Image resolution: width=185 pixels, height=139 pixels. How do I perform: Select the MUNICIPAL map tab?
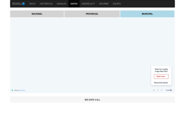point(147,14)
